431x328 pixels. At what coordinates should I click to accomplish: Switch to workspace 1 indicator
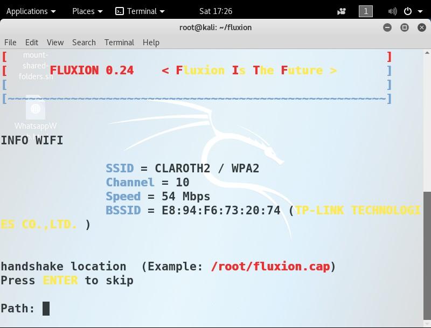(x=366, y=11)
